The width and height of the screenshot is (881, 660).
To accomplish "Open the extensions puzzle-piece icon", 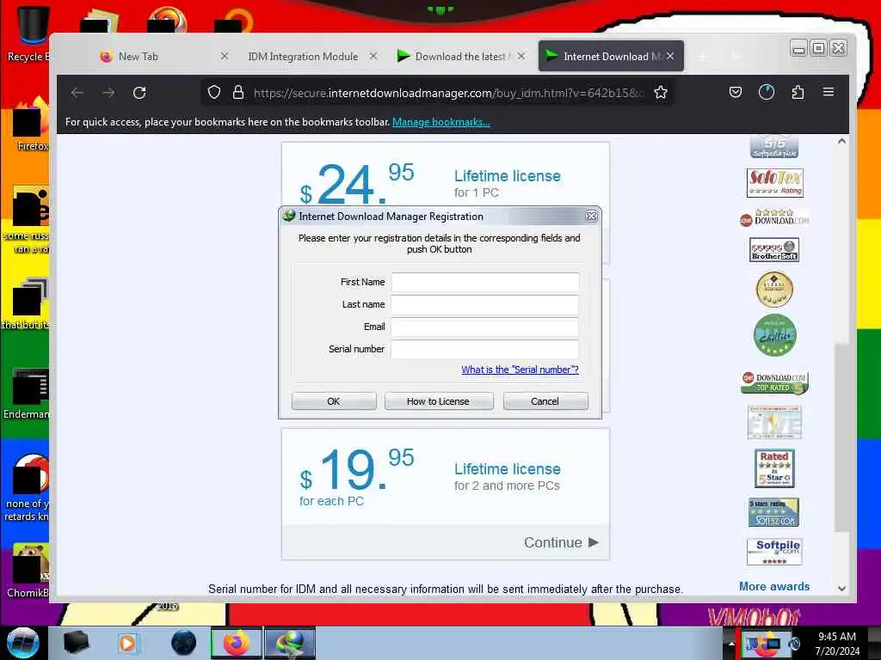I will 798,92.
